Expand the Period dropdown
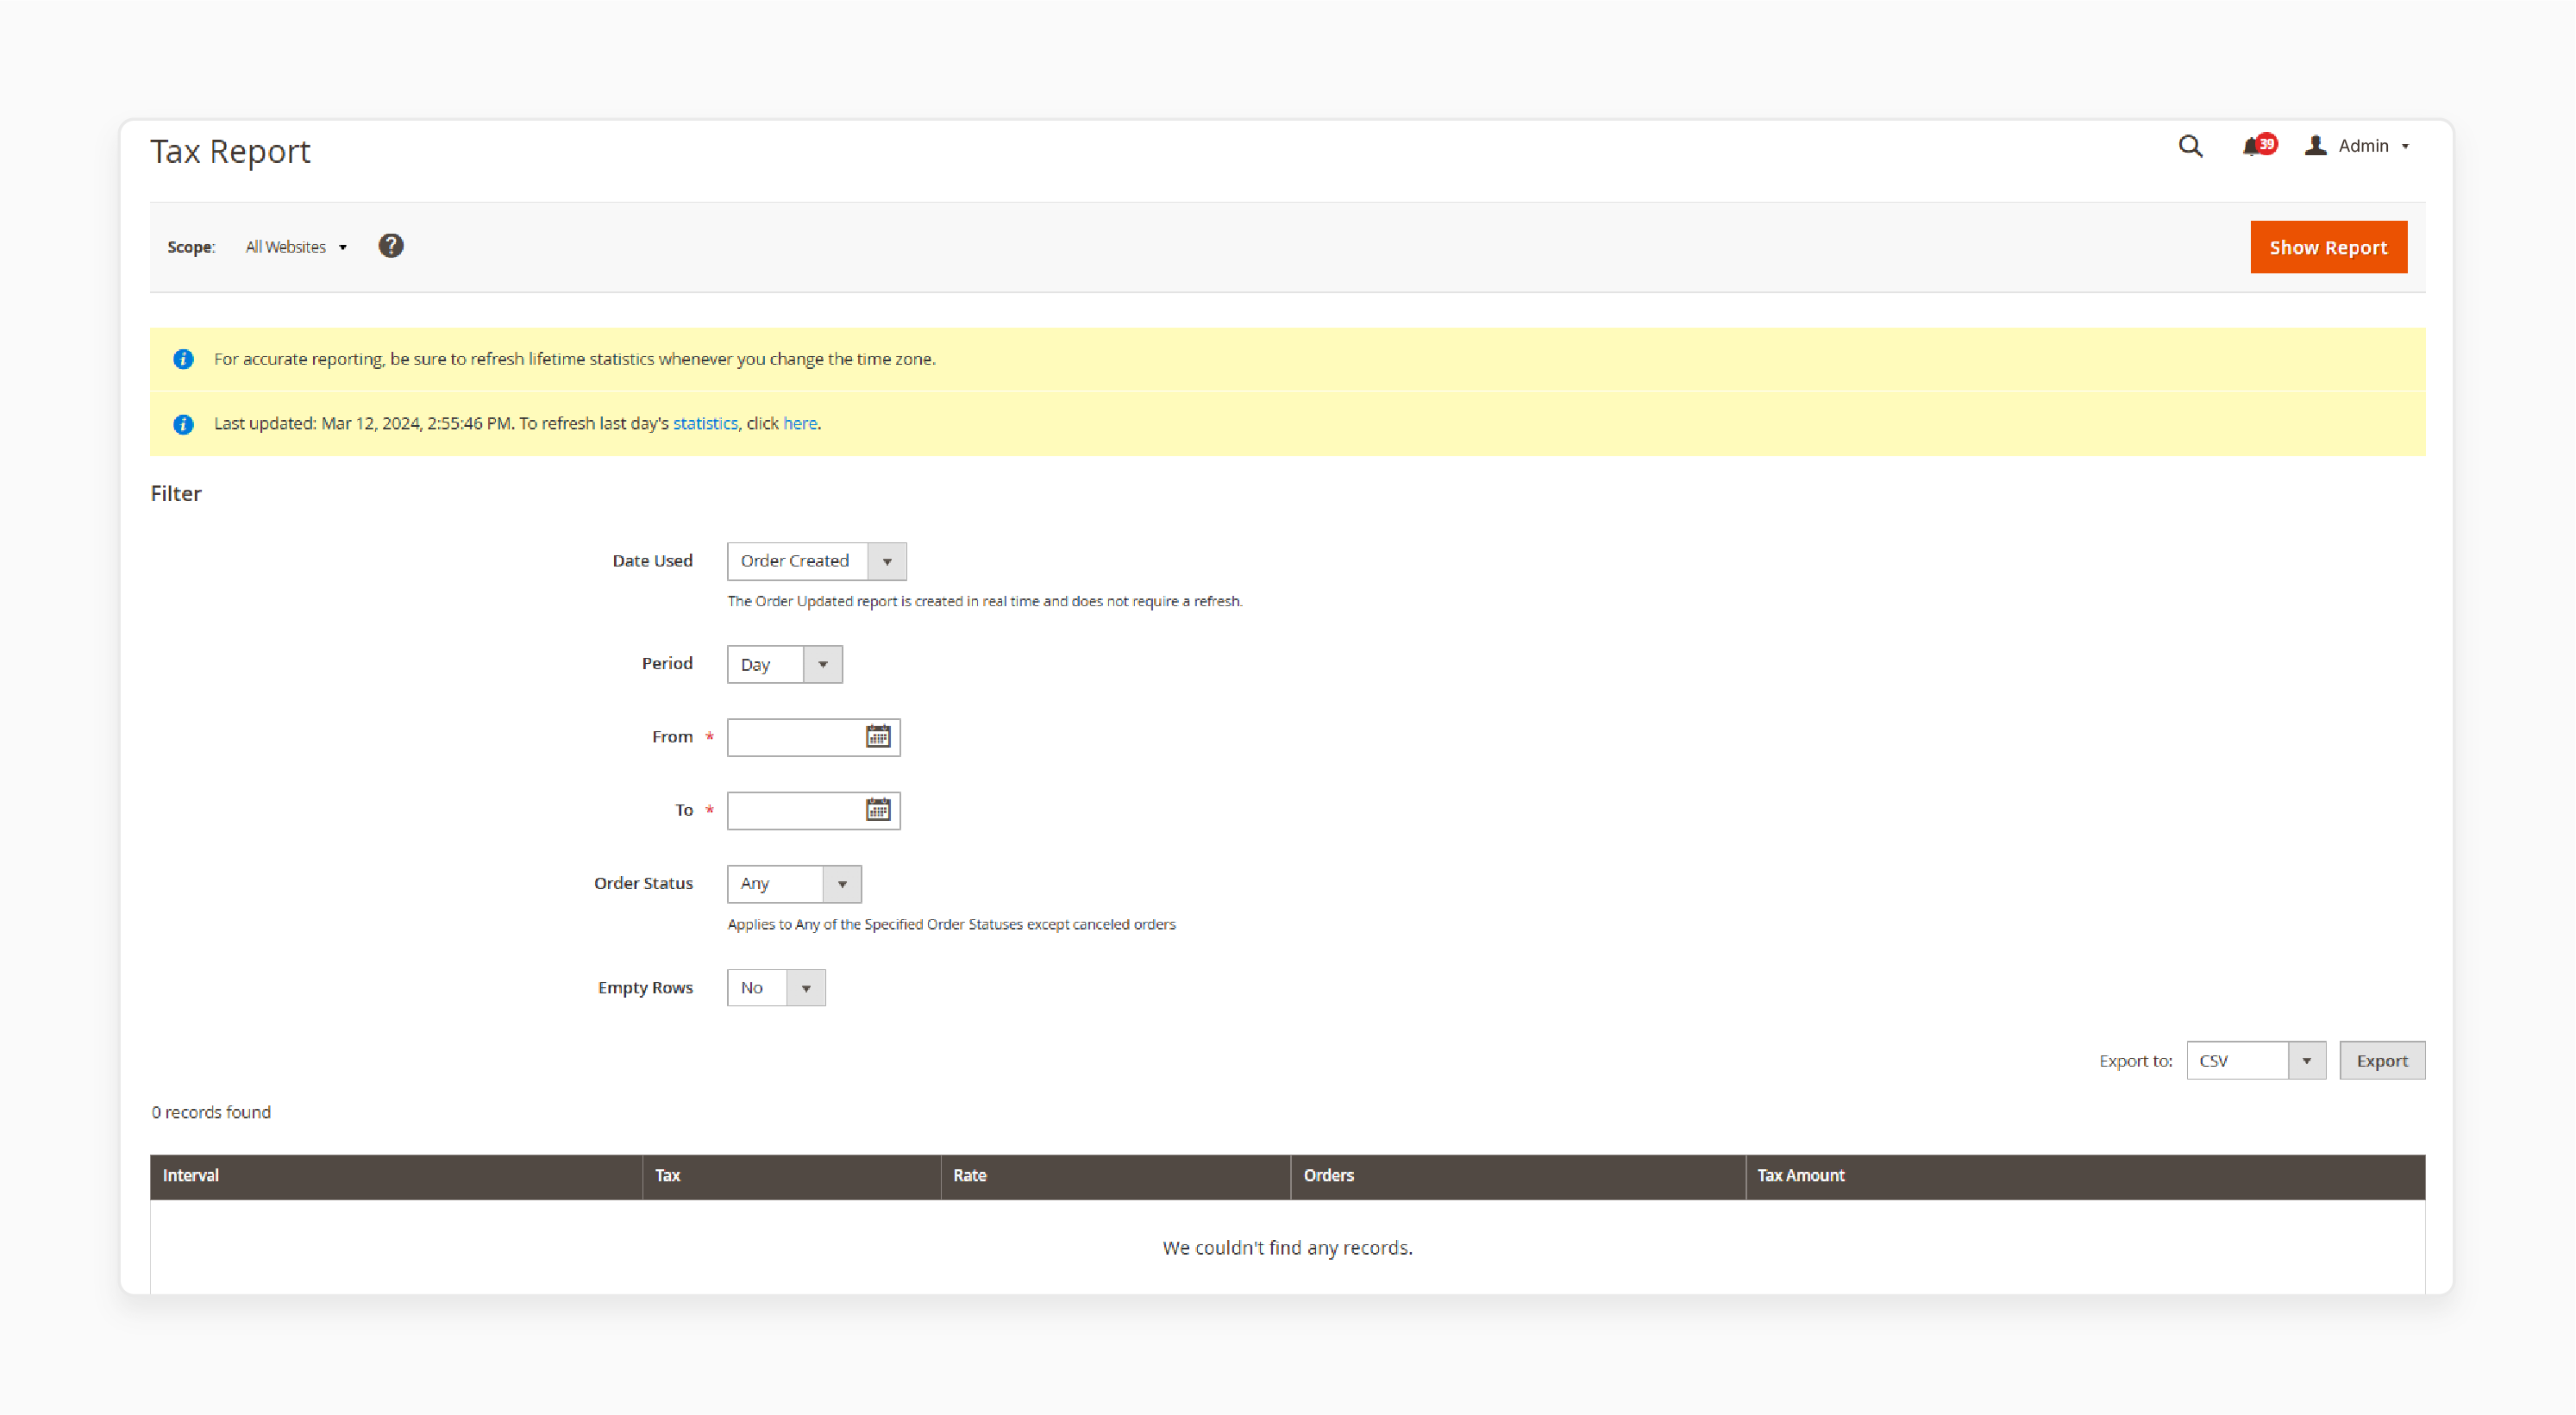Screen dimensions: 2576x1415 pos(819,664)
